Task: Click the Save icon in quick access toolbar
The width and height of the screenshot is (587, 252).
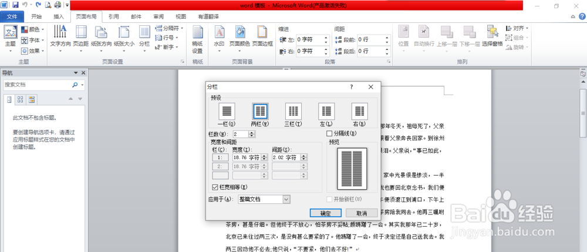Action: pos(15,5)
